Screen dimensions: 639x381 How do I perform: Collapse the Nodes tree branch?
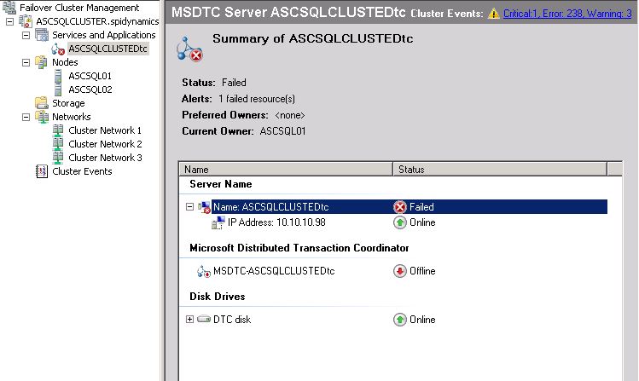[x=26, y=63]
